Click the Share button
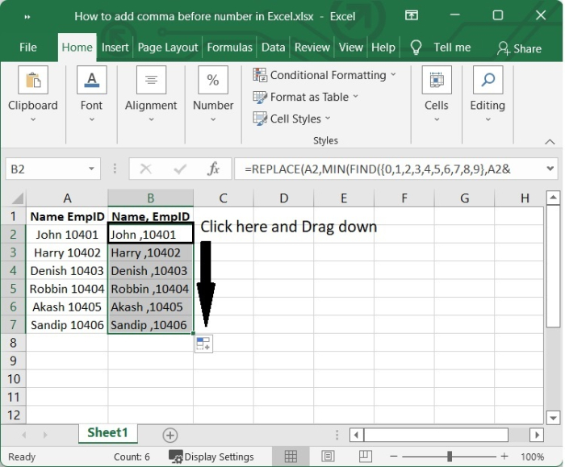The width and height of the screenshot is (565, 467). coord(519,48)
